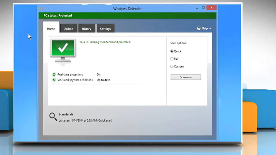The width and height of the screenshot is (276, 155).
Task: Close the Windows Defender window
Action: point(211,8)
